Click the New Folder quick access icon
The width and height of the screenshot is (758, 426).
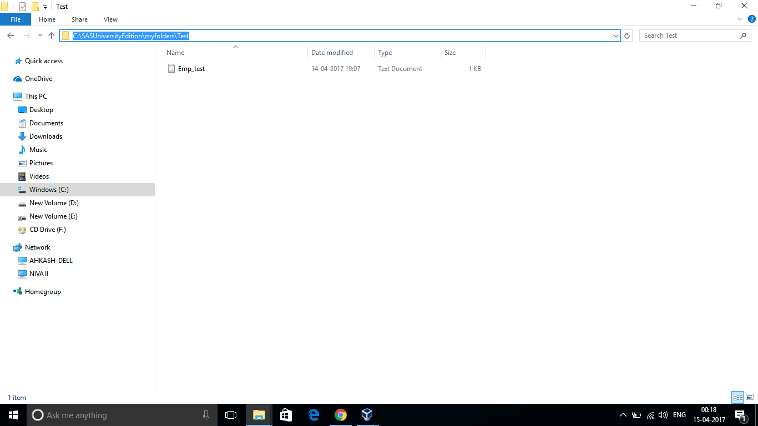(34, 6)
